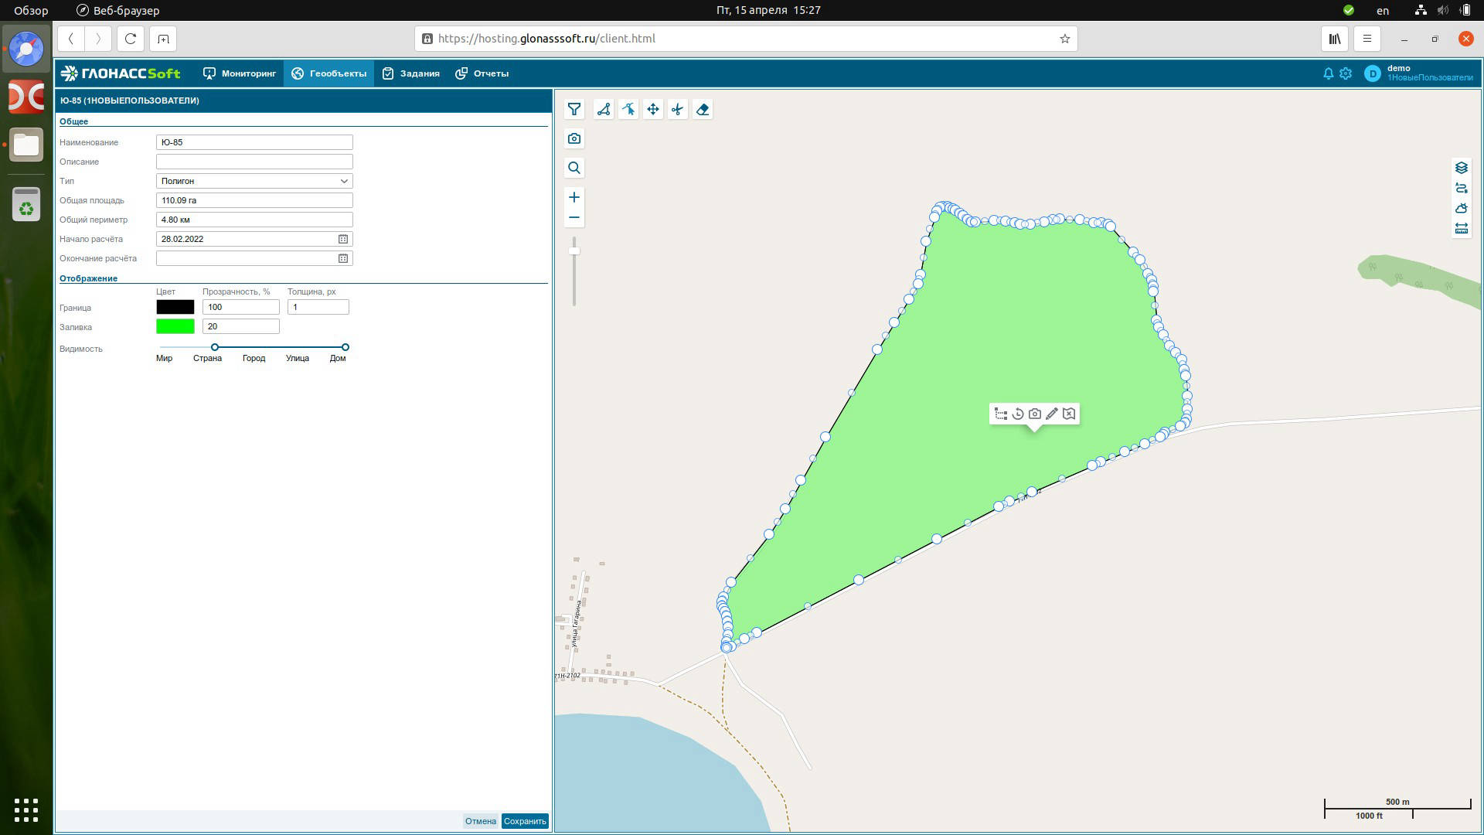Take a map screenshot with camera icon
The height and width of the screenshot is (835, 1484).
pyautogui.click(x=574, y=138)
